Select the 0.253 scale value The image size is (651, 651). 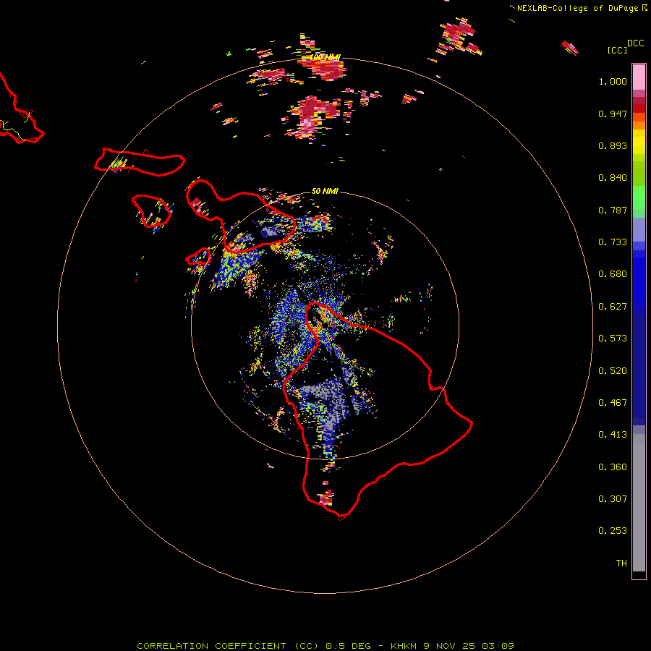point(613,531)
